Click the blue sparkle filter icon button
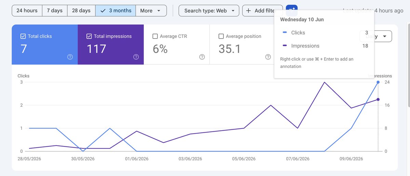 click(x=292, y=10)
